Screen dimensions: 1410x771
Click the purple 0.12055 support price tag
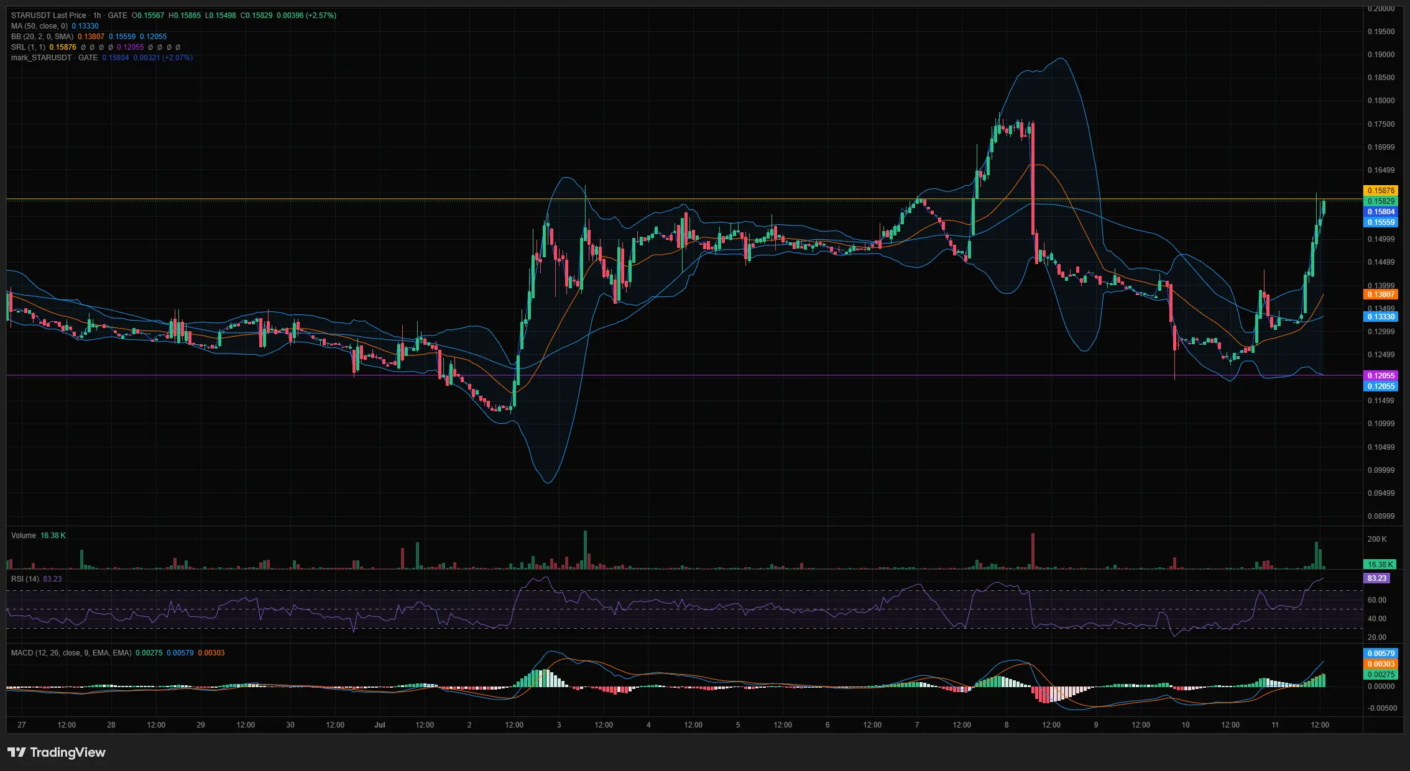(1380, 376)
